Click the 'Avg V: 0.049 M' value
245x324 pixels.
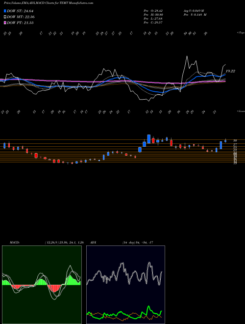(195, 11)
